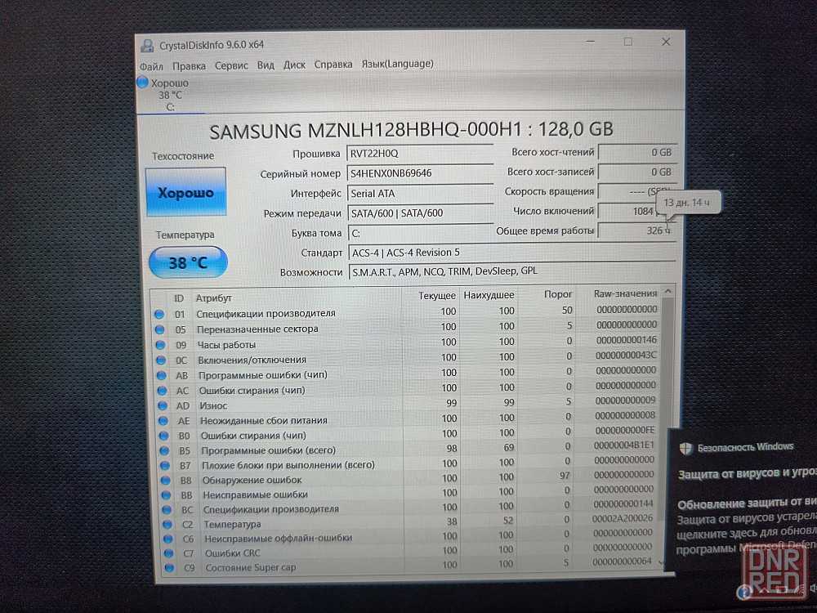Click the status dot for Ошибки CRC row

[x=168, y=553]
